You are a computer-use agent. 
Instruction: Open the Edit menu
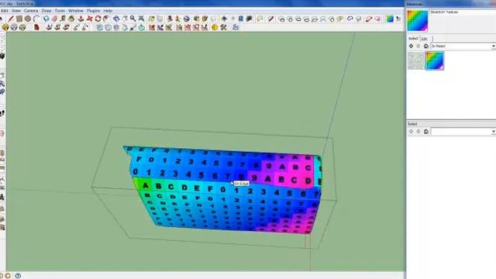4,11
